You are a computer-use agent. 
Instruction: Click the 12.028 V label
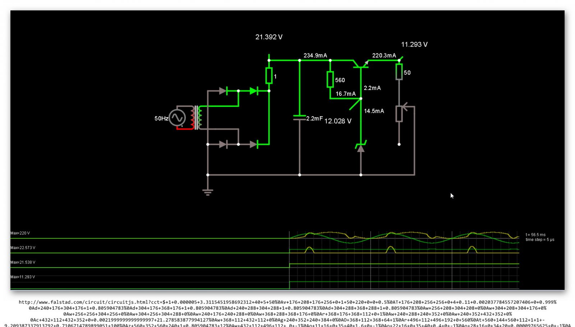337,121
